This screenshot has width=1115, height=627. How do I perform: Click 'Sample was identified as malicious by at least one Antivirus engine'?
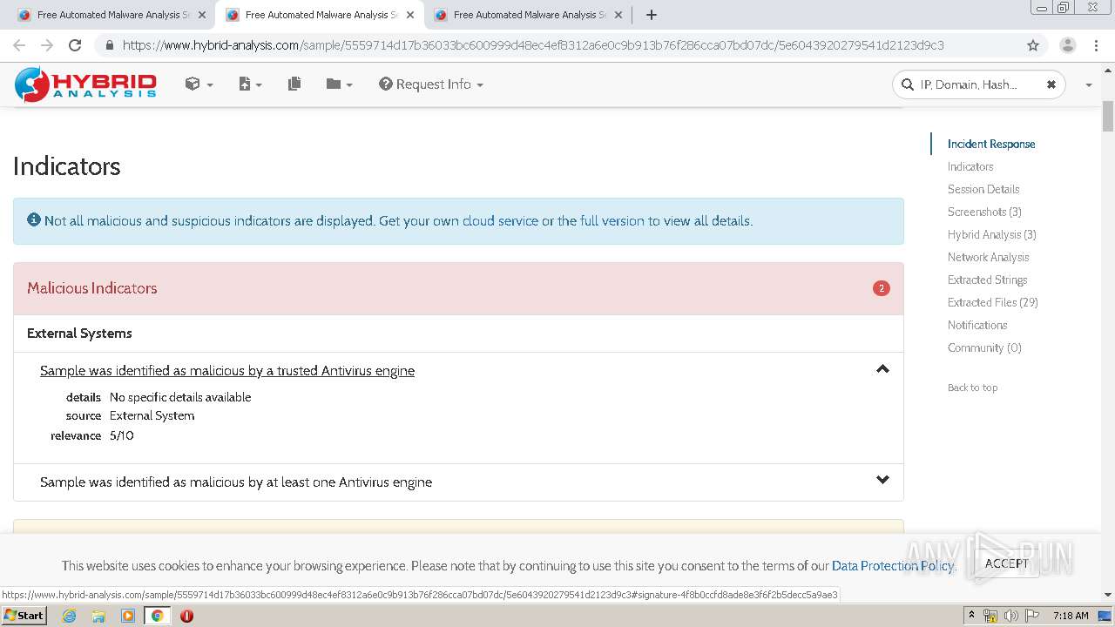coord(236,482)
